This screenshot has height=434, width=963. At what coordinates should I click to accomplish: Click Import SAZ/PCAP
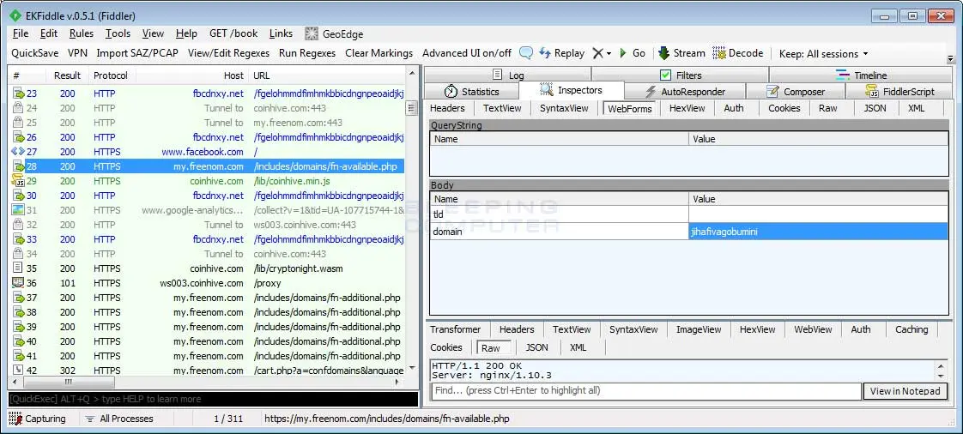pyautogui.click(x=137, y=53)
